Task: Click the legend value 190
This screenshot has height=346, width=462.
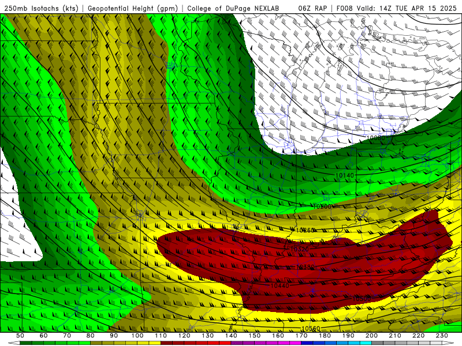Action: [x=348, y=336]
